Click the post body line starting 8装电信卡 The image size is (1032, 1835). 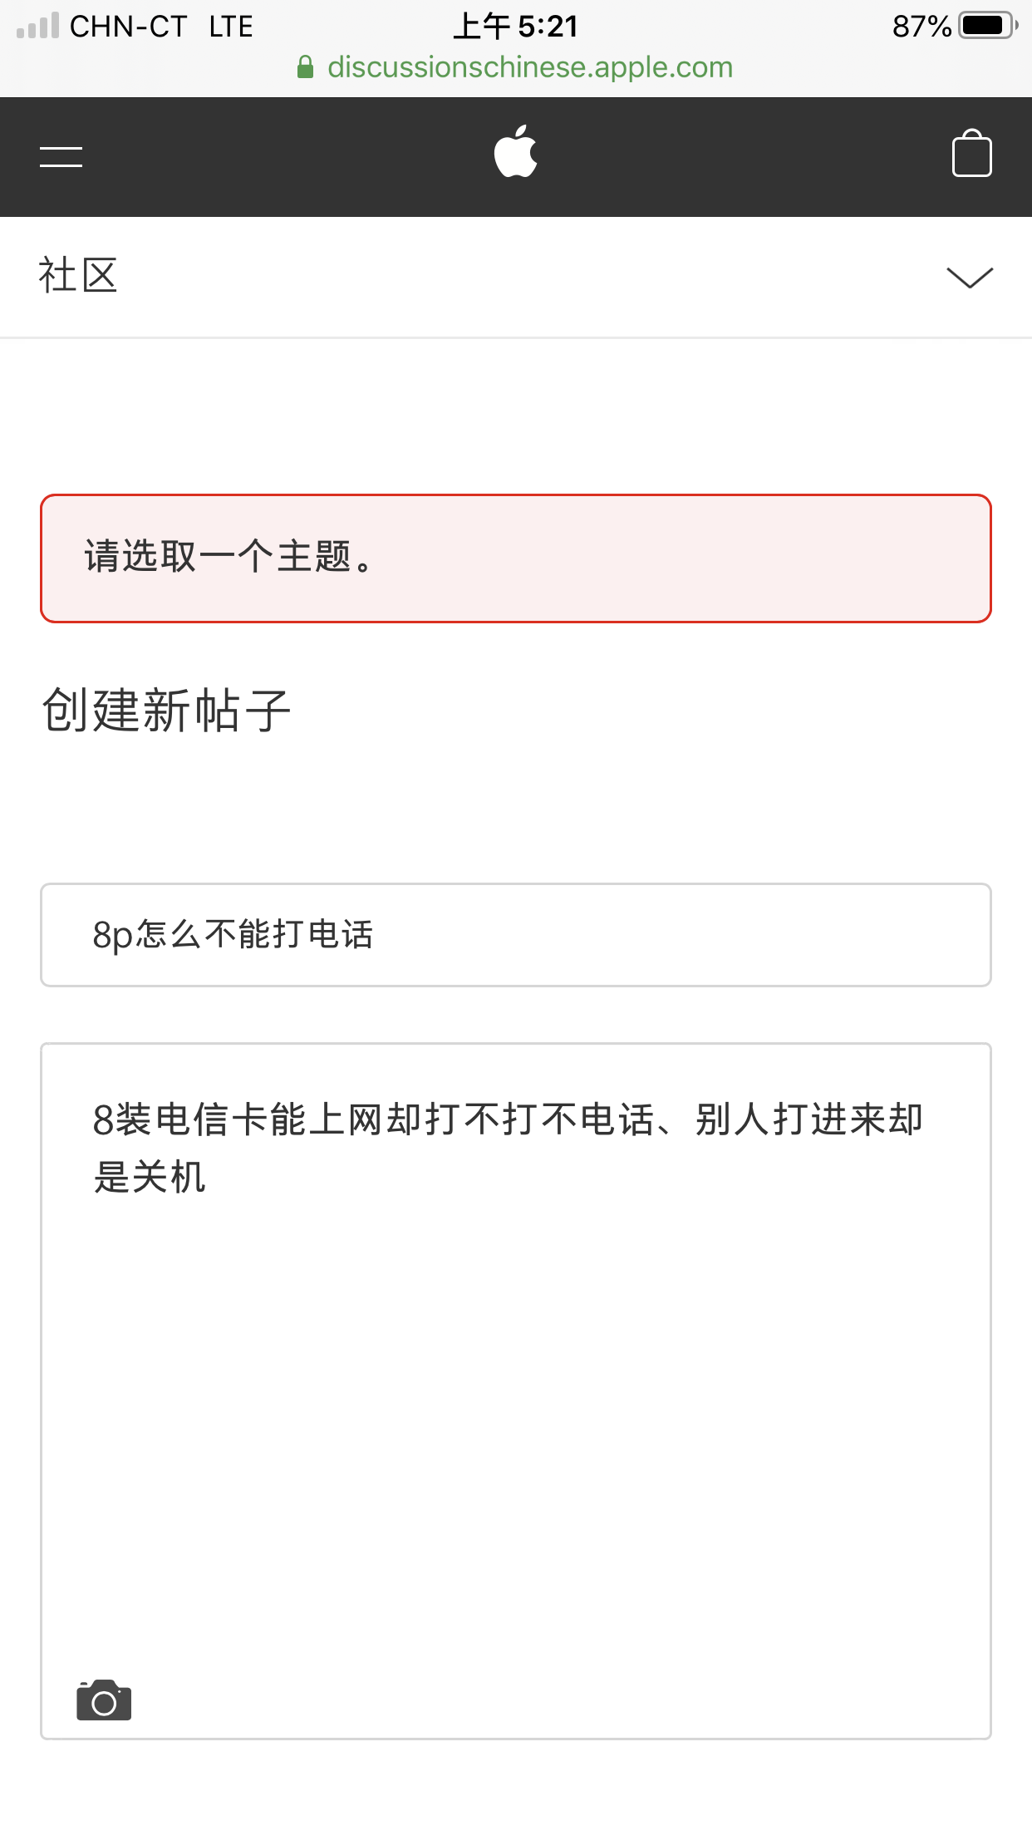pyautogui.click(x=507, y=1119)
